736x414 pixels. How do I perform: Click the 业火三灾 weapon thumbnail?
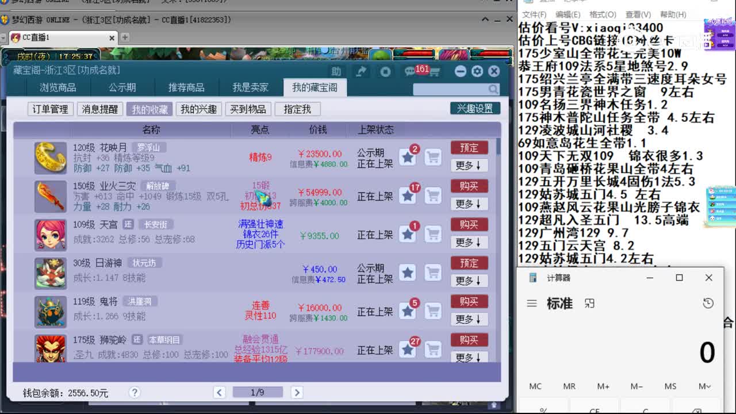51,196
